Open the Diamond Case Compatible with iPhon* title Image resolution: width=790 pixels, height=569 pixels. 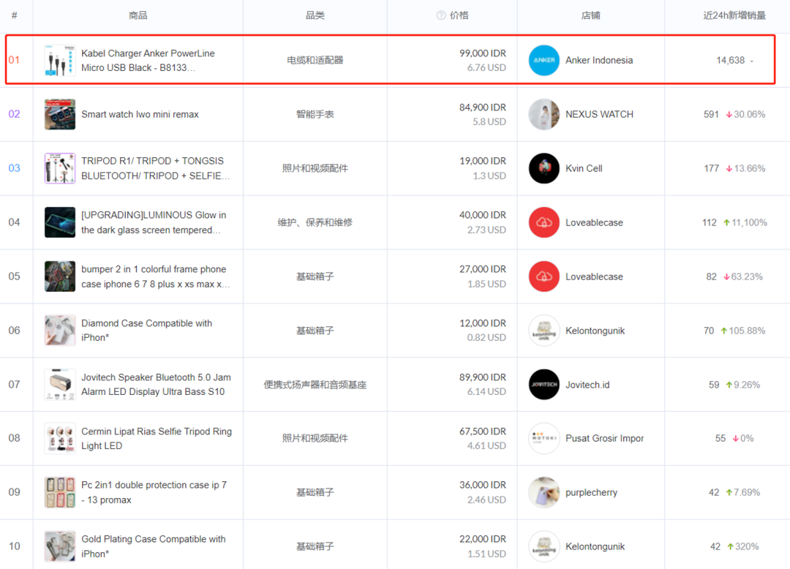146,331
